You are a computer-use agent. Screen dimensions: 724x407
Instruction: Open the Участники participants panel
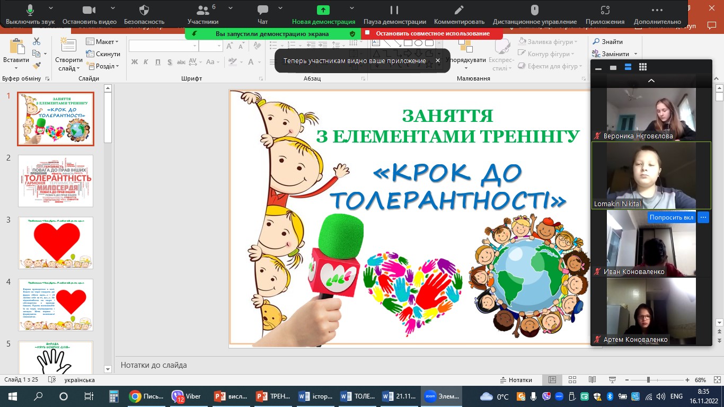point(202,14)
